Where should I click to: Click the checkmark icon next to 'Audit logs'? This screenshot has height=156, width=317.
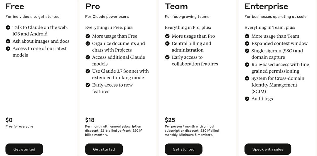247,99
